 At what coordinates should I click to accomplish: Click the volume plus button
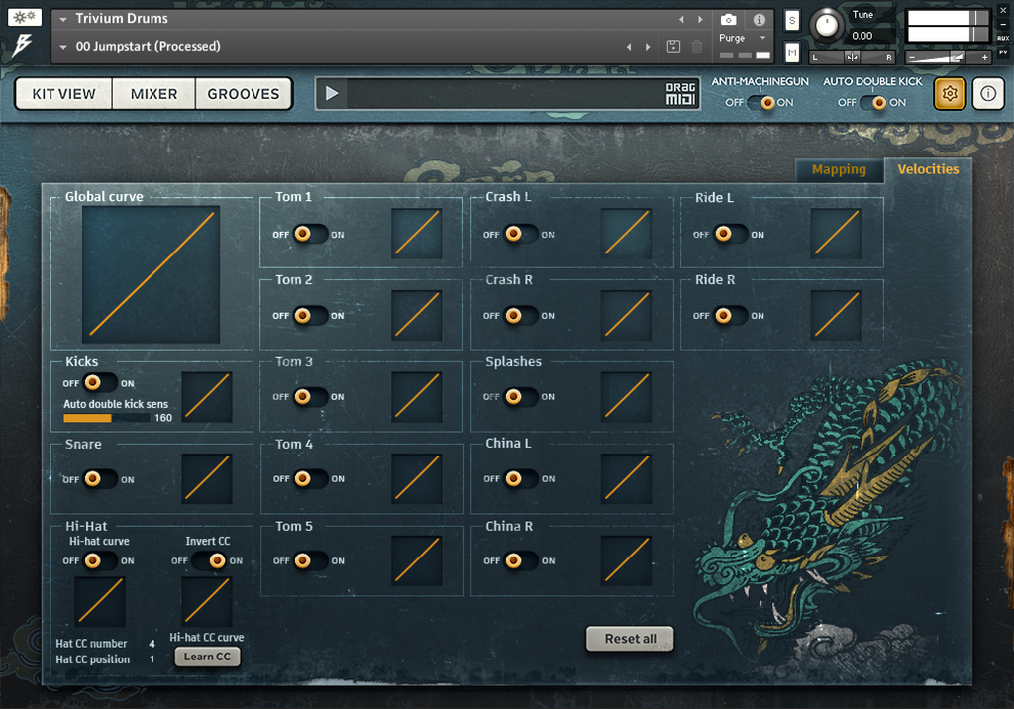coord(984,57)
